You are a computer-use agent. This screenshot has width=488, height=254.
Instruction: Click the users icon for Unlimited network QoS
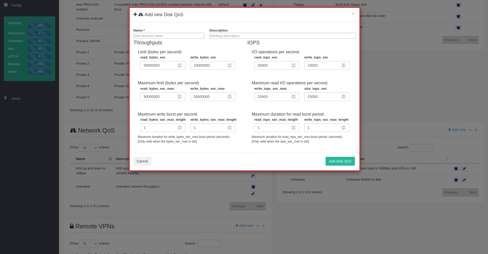pyautogui.click(x=253, y=187)
